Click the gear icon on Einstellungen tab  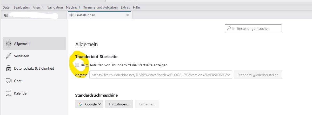pyautogui.click(x=71, y=15)
